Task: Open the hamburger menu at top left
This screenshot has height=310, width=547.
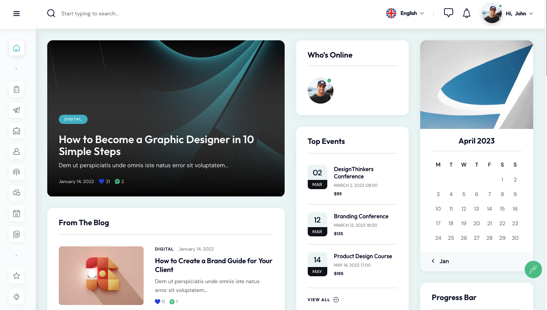Action: click(x=16, y=13)
